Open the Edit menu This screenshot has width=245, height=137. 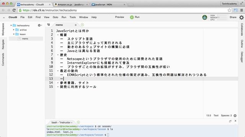(x=30, y=17)
